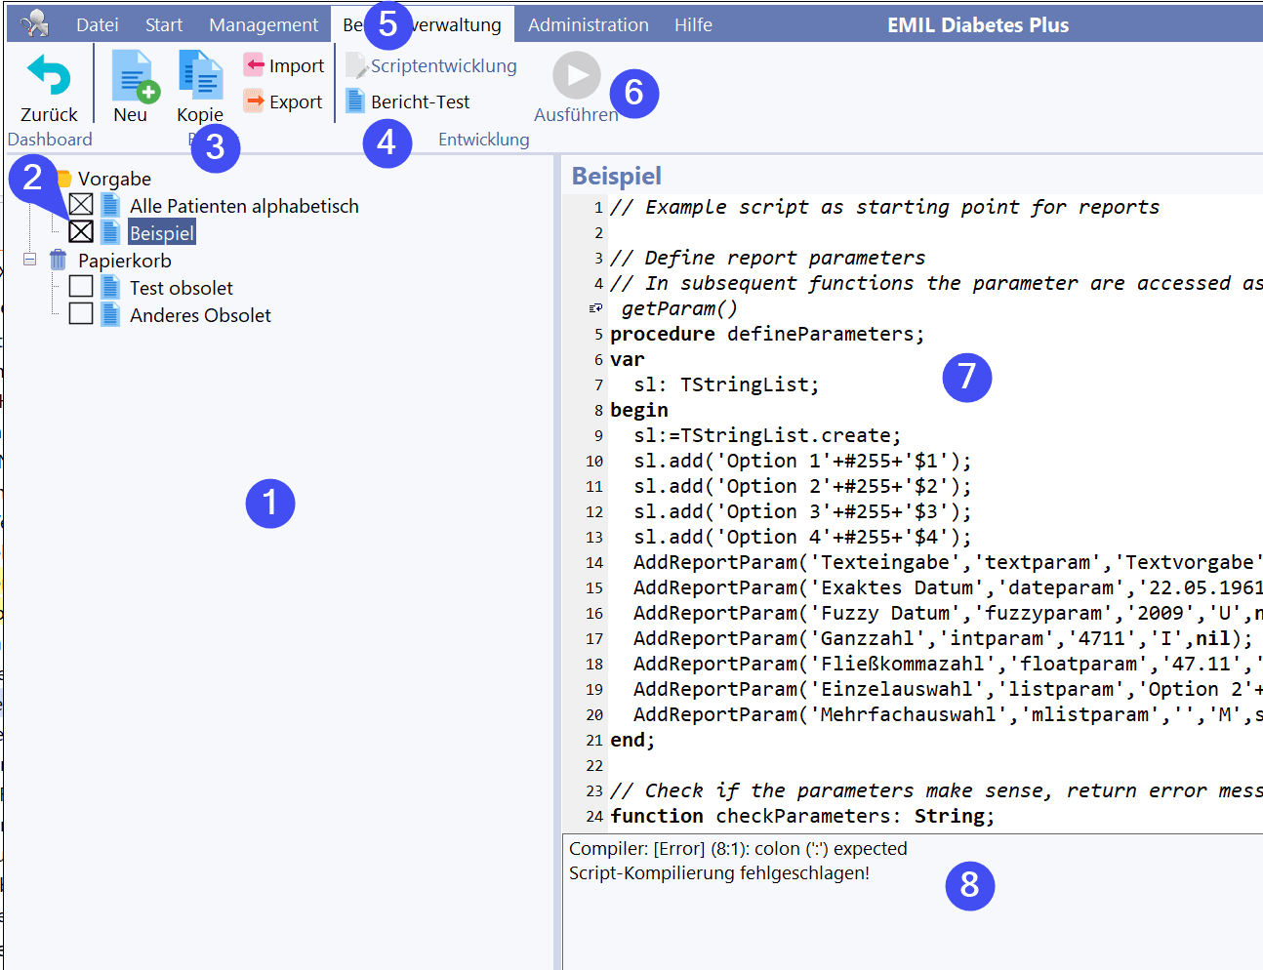
Task: Click the application logo icon
Action: point(35,23)
